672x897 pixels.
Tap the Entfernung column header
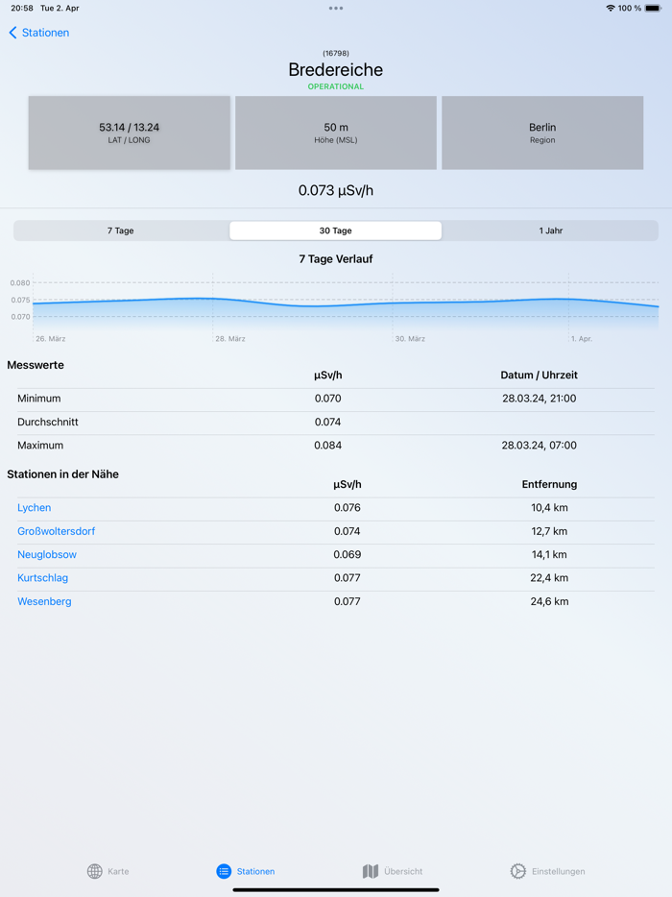coord(550,485)
